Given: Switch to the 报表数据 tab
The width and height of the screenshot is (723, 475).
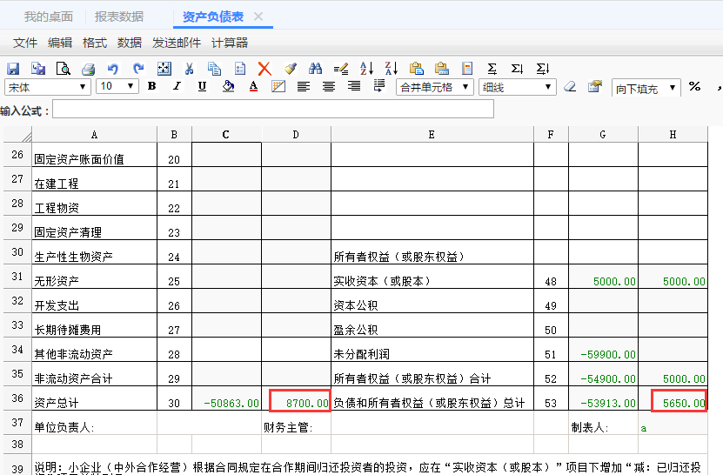Looking at the screenshot, I should tap(119, 17).
